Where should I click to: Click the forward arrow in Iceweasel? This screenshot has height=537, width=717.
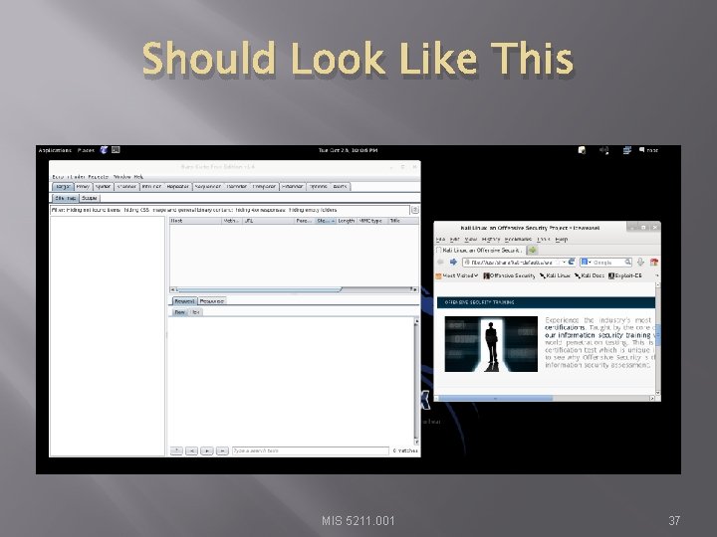(x=453, y=263)
